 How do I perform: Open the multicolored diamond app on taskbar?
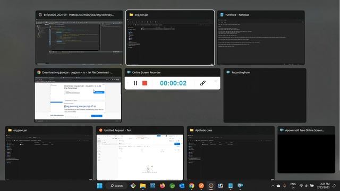click(133, 186)
